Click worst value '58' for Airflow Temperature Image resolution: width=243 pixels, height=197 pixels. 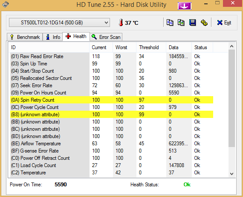coord(118,144)
